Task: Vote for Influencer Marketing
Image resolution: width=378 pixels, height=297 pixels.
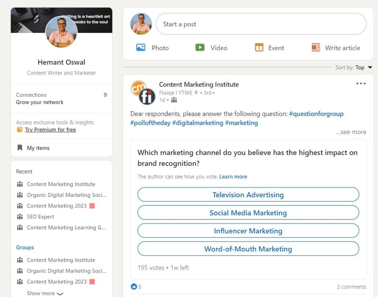Action: click(x=248, y=231)
